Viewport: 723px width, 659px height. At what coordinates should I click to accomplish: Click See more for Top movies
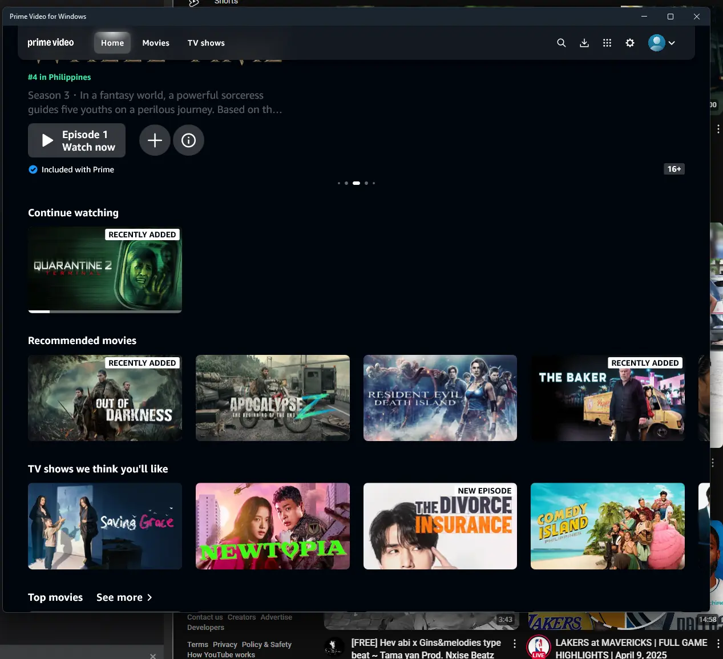coord(124,597)
